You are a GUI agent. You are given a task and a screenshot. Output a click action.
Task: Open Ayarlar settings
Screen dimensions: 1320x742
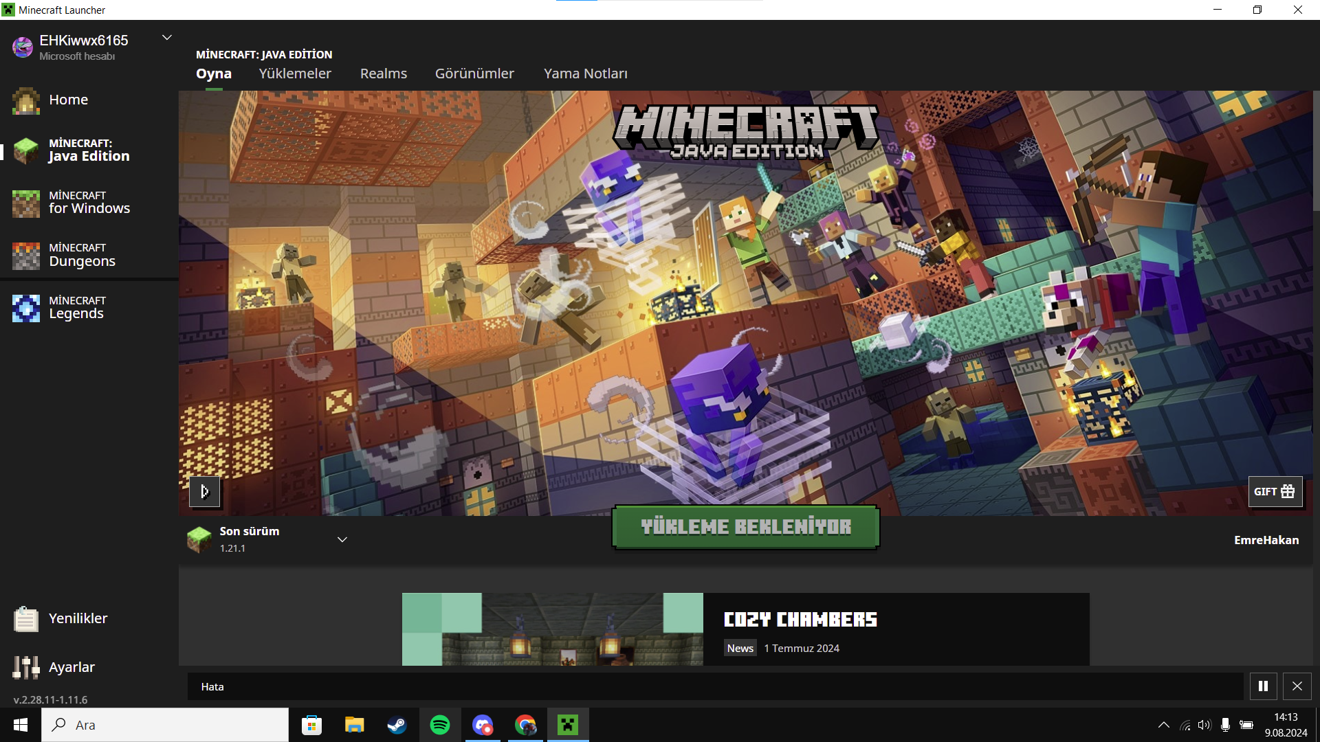click(71, 667)
